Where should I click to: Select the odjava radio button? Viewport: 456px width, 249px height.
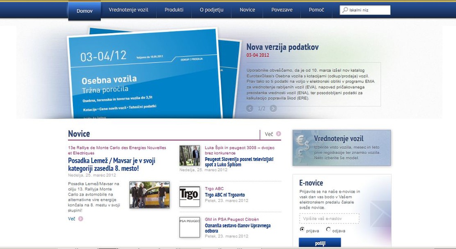click(x=328, y=229)
